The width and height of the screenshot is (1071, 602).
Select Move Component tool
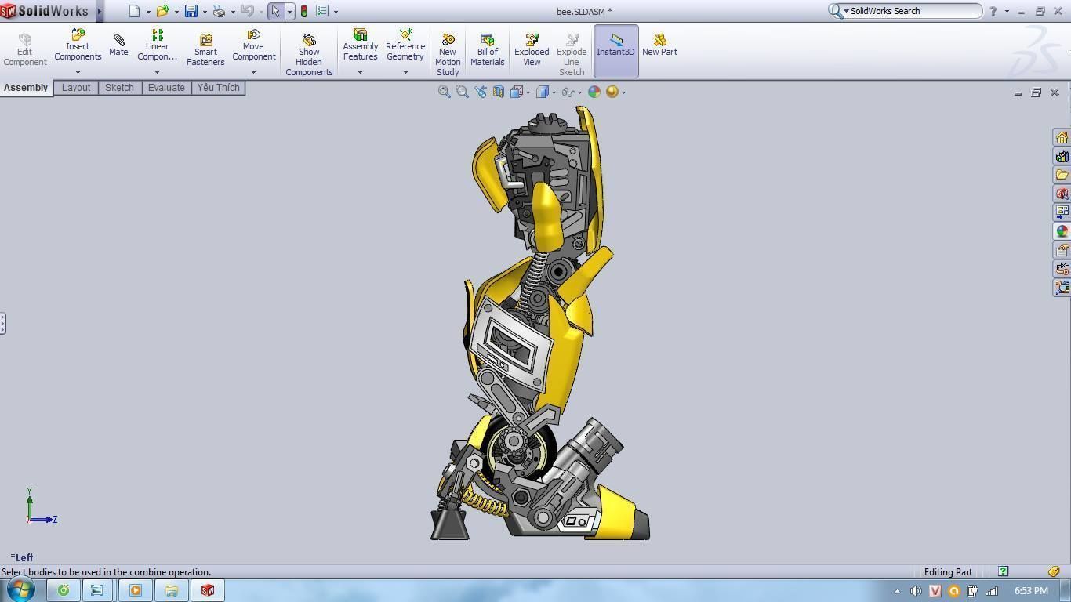click(253, 45)
